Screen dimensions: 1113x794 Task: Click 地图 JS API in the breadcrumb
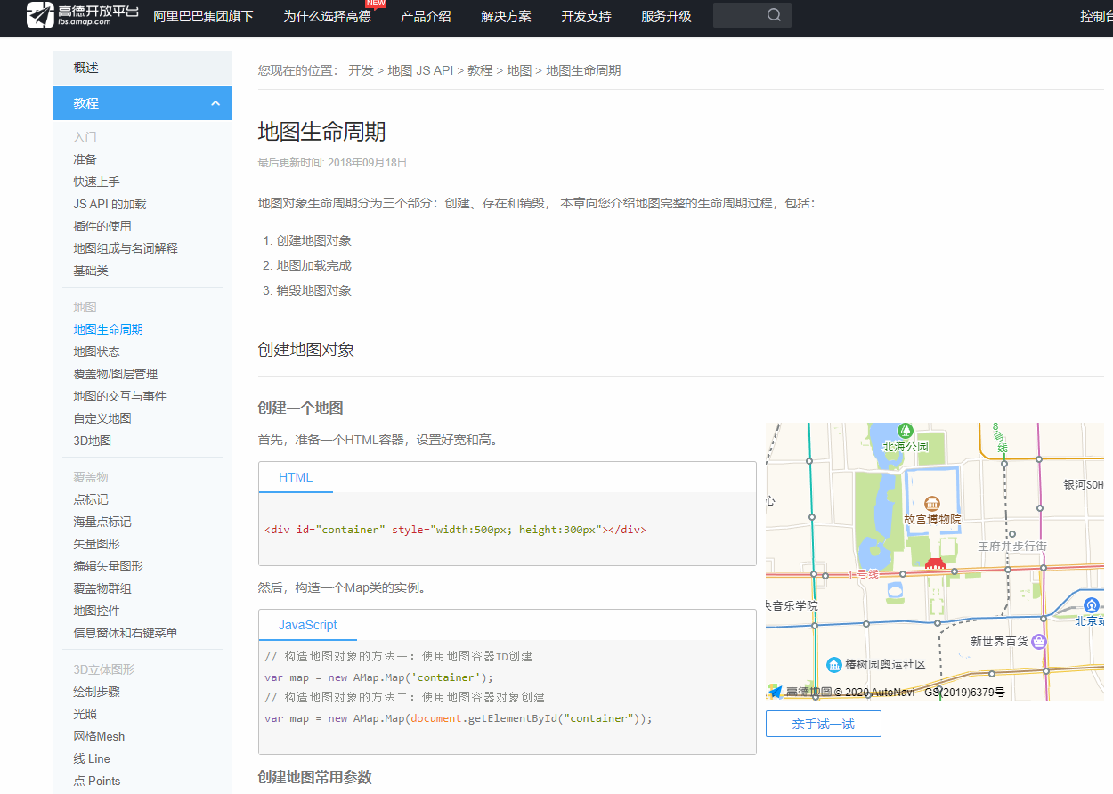pos(420,70)
